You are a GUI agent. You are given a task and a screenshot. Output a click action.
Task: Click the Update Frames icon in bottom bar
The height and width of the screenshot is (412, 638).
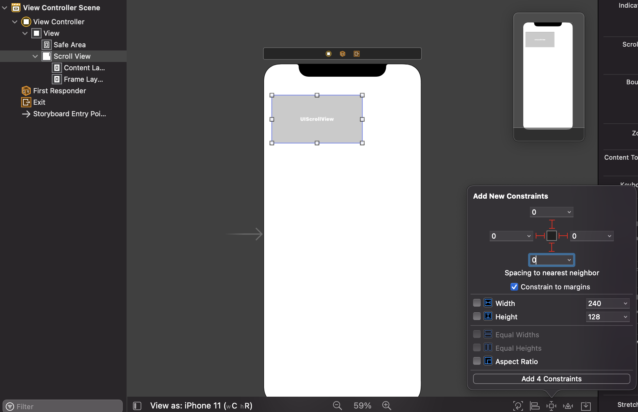tap(518, 406)
